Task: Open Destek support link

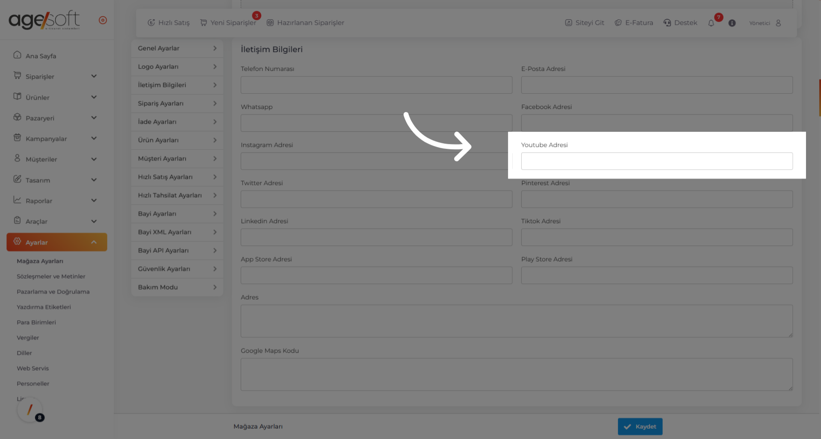Action: [x=680, y=23]
